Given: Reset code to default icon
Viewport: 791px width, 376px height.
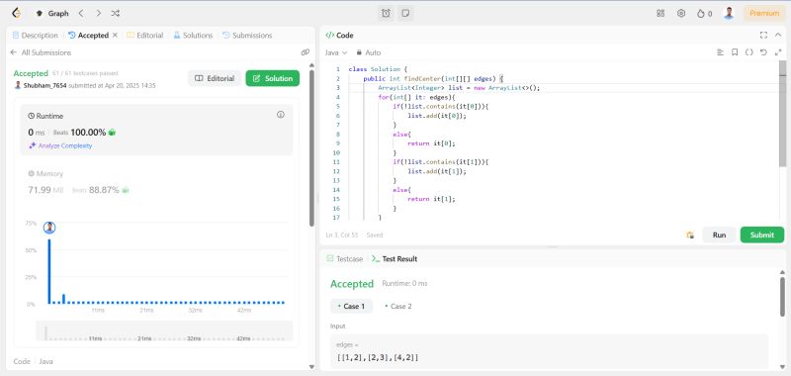Looking at the screenshot, I should click(763, 52).
